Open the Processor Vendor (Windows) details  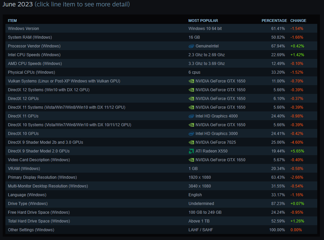(x=161, y=46)
